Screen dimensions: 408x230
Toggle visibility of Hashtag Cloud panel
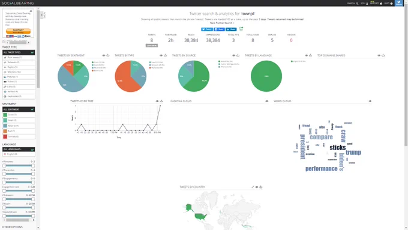[x=267, y=101]
